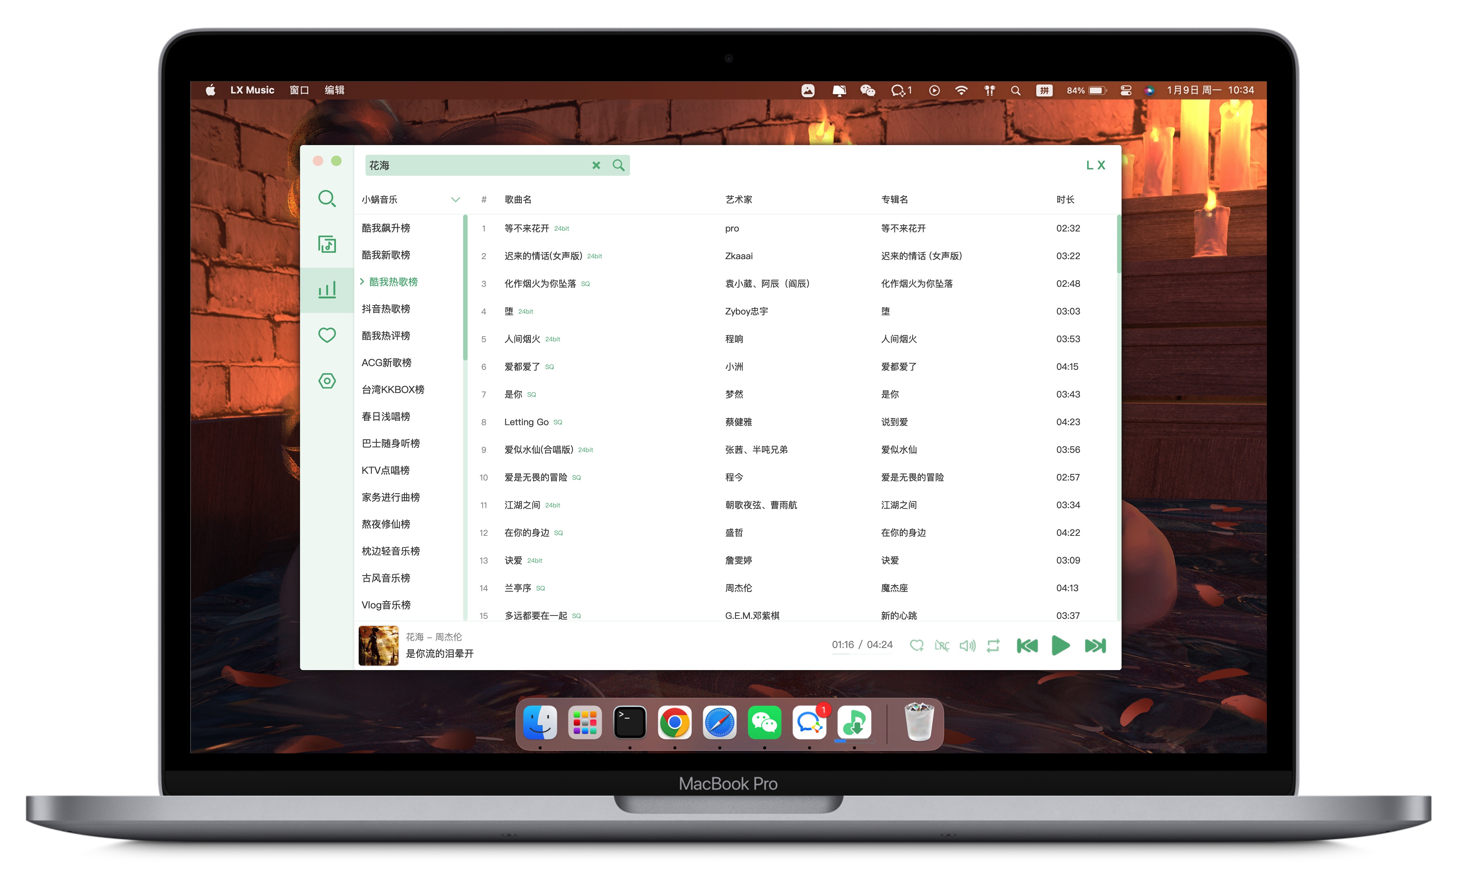Open Chrome from the dock
The height and width of the screenshot is (875, 1459).
[674, 722]
